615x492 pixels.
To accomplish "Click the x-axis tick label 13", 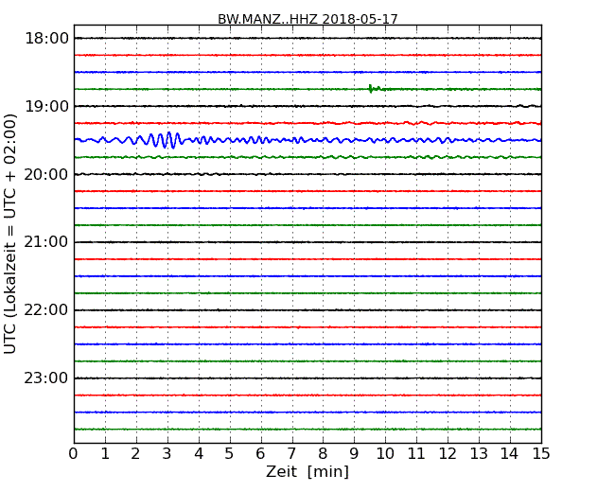I will [x=479, y=454].
